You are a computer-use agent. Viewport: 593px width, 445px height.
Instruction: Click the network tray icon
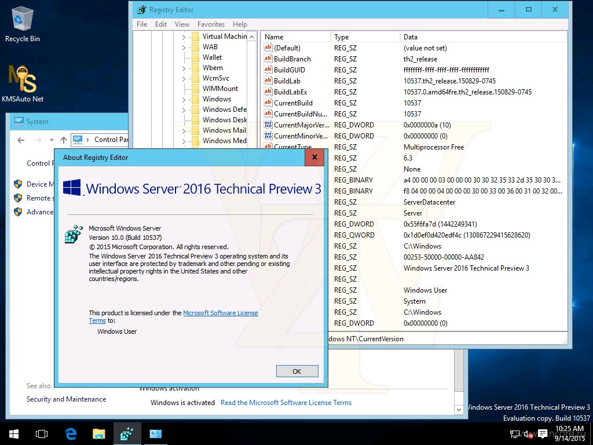coord(514,434)
